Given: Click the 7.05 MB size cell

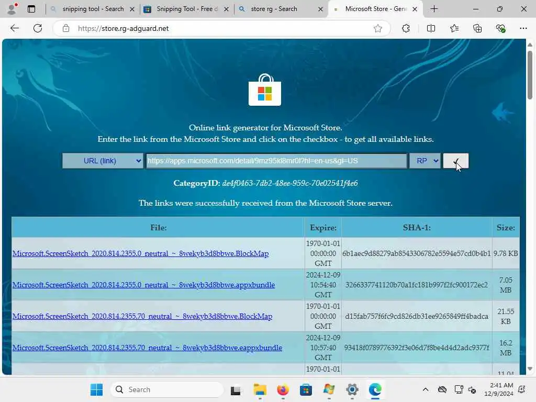Looking at the screenshot, I should click(x=506, y=285).
